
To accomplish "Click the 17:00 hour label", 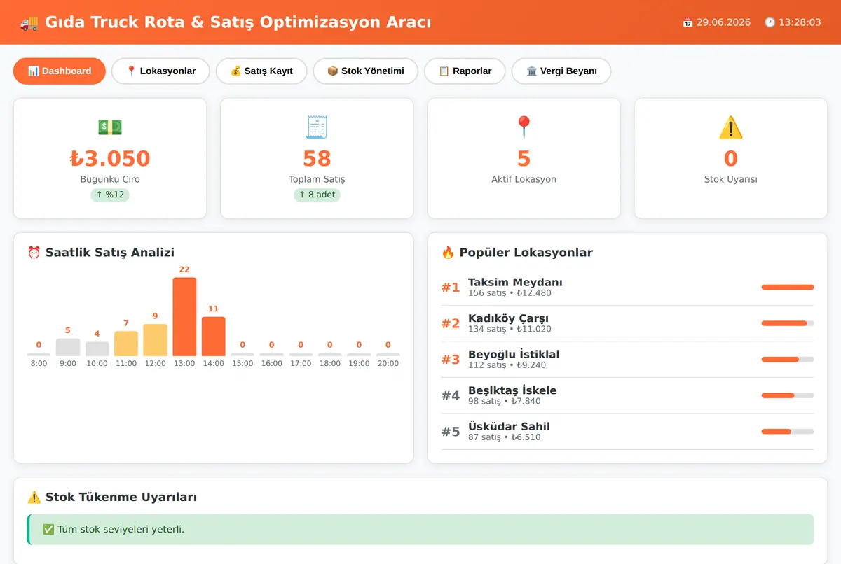I will (x=301, y=363).
